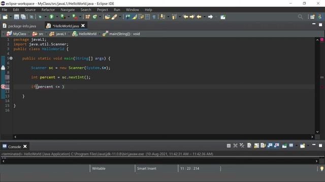
Task: Remove all terminated launches double-X icon
Action: (x=242, y=146)
